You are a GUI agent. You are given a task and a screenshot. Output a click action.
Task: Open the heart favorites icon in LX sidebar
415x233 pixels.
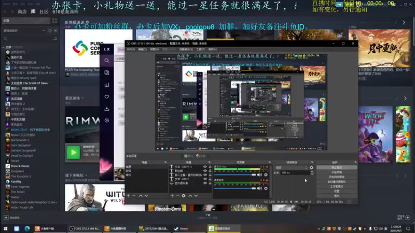tap(107, 97)
